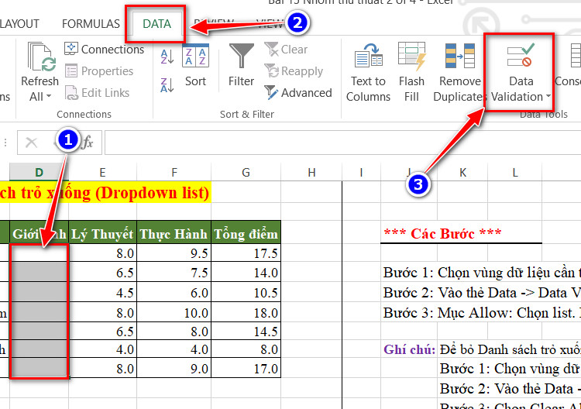The image size is (581, 409).
Task: Select the cell with value 14.0
Action: (x=246, y=273)
